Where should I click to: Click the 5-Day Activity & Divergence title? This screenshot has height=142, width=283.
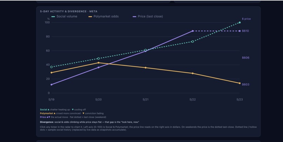[x=68, y=11]
